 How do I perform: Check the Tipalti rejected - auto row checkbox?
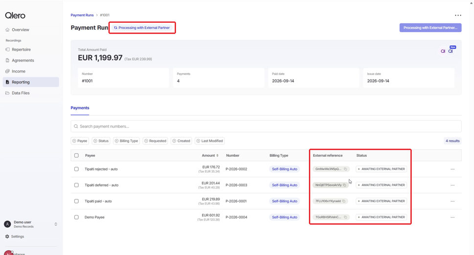[76, 169]
